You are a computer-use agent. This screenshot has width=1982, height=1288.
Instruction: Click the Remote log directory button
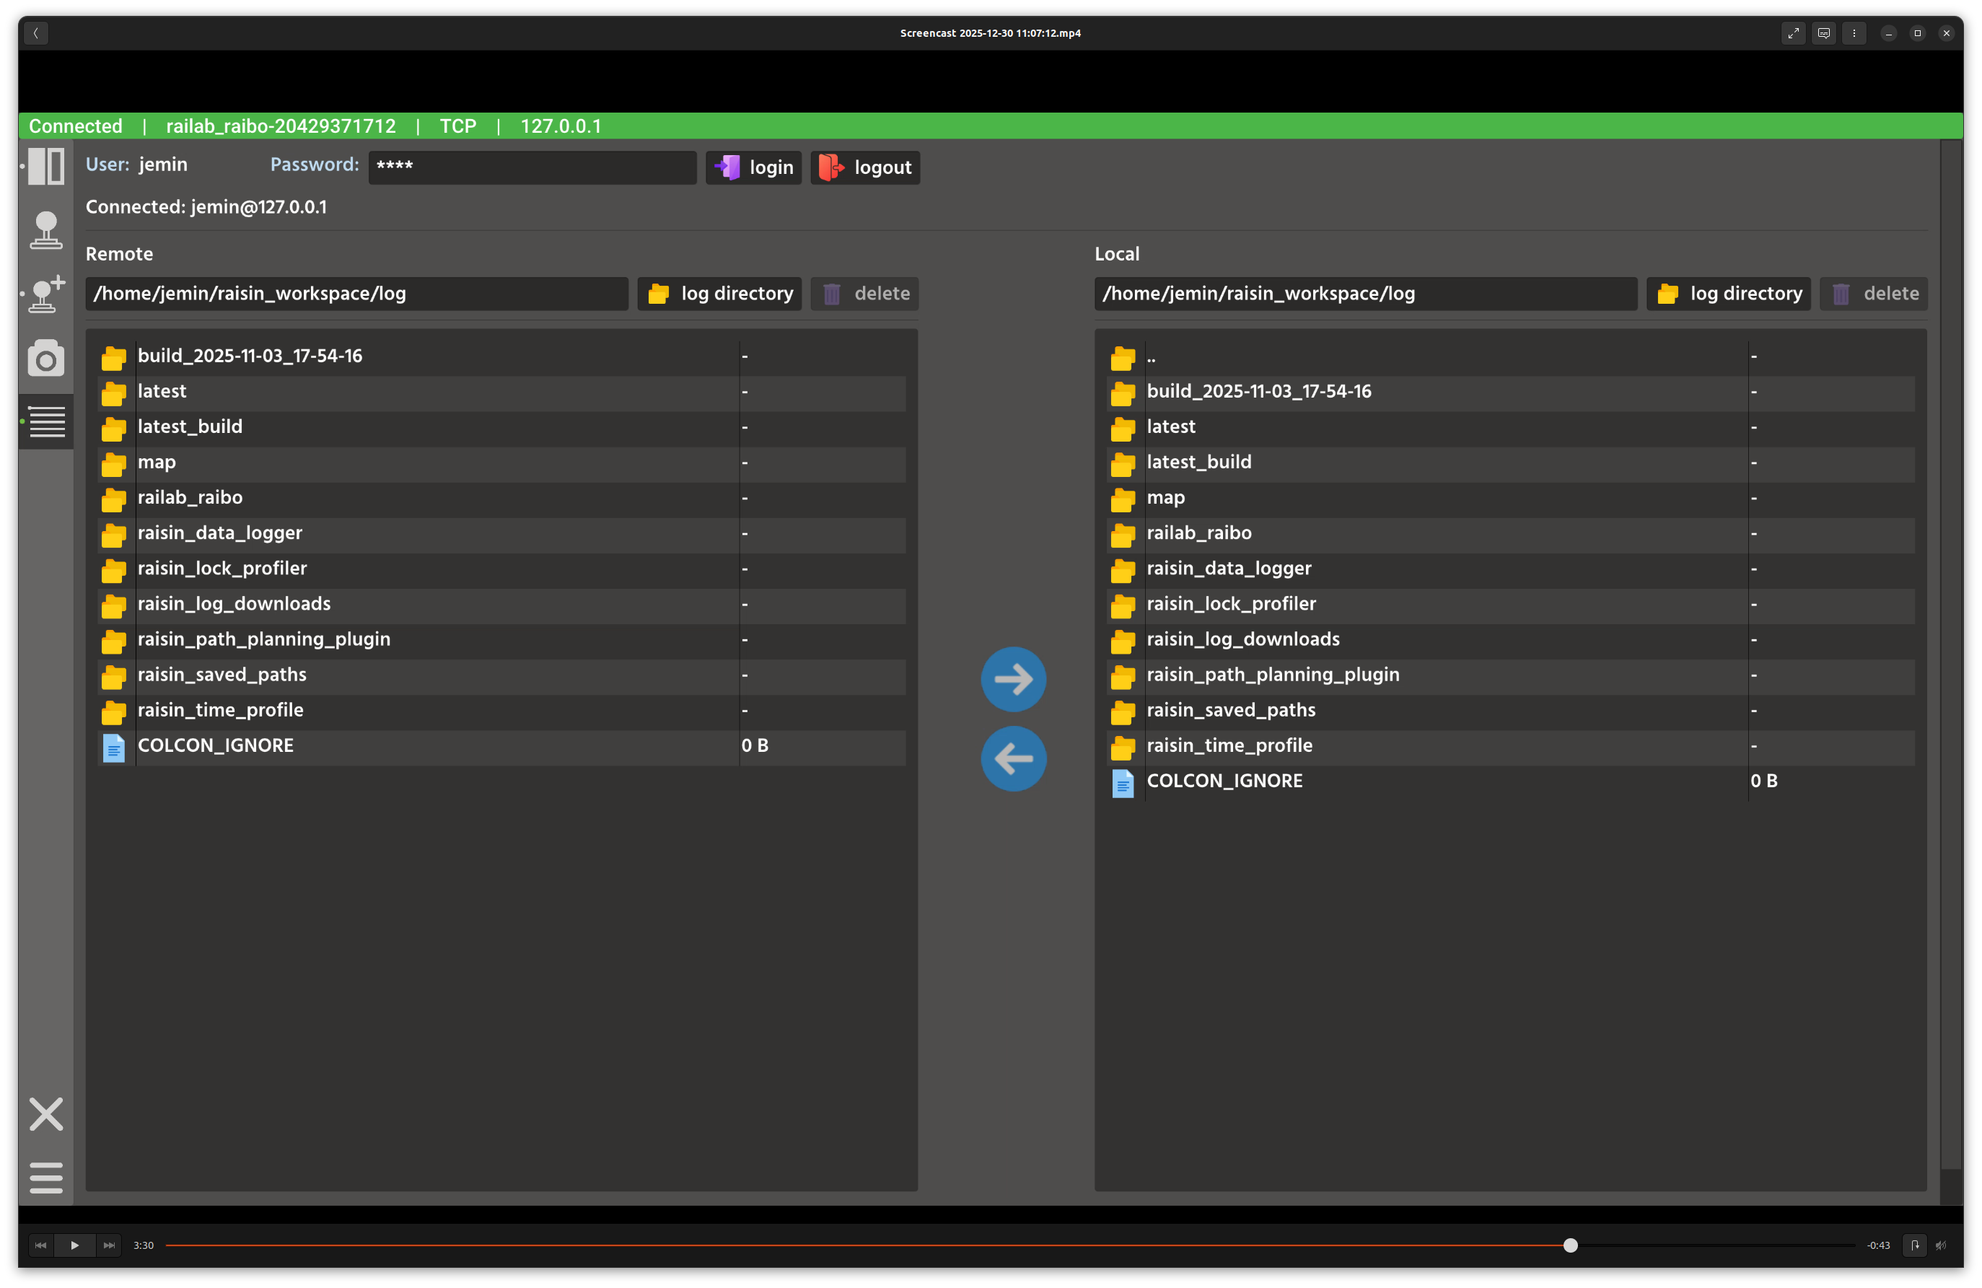click(x=719, y=294)
